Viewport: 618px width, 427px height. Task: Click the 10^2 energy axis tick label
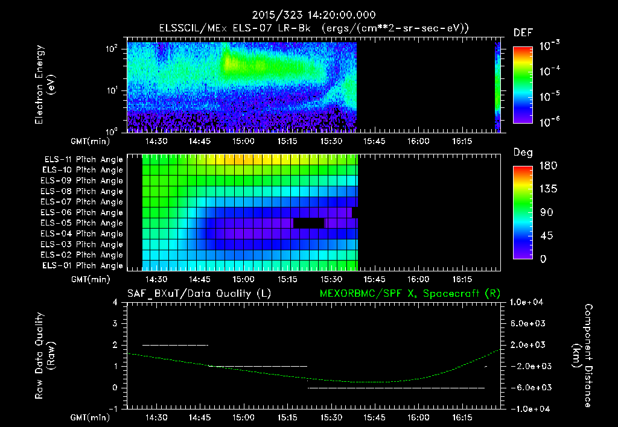pos(112,49)
